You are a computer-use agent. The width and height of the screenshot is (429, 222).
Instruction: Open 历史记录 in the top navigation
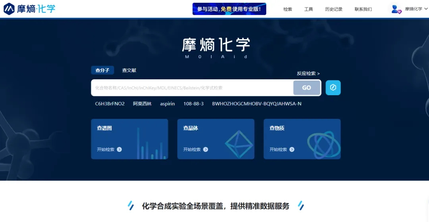coord(334,9)
